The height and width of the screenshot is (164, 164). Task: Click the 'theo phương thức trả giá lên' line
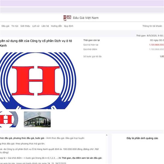click(30, 144)
